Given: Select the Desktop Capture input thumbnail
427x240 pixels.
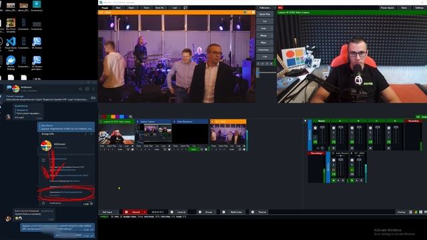Looking at the screenshot, I should (153, 134).
